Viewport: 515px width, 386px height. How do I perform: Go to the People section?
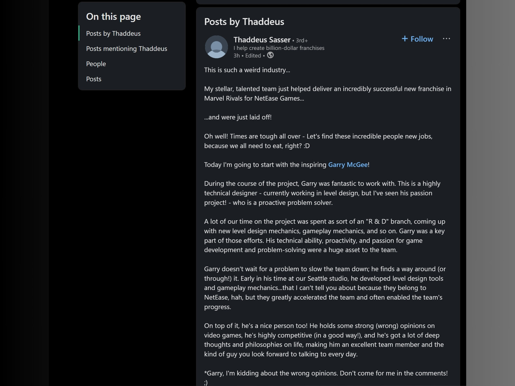tap(96, 64)
